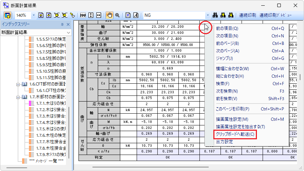Image resolution: width=304 pixels, height=171 pixels.
Task: Select the hand pan tool
Action: click(110, 15)
